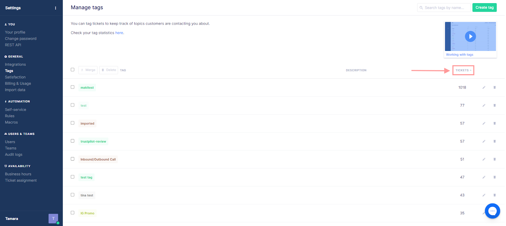The width and height of the screenshot is (506, 226).
Task: Edit the Inbound/Outbound Call tag
Action: click(484, 159)
